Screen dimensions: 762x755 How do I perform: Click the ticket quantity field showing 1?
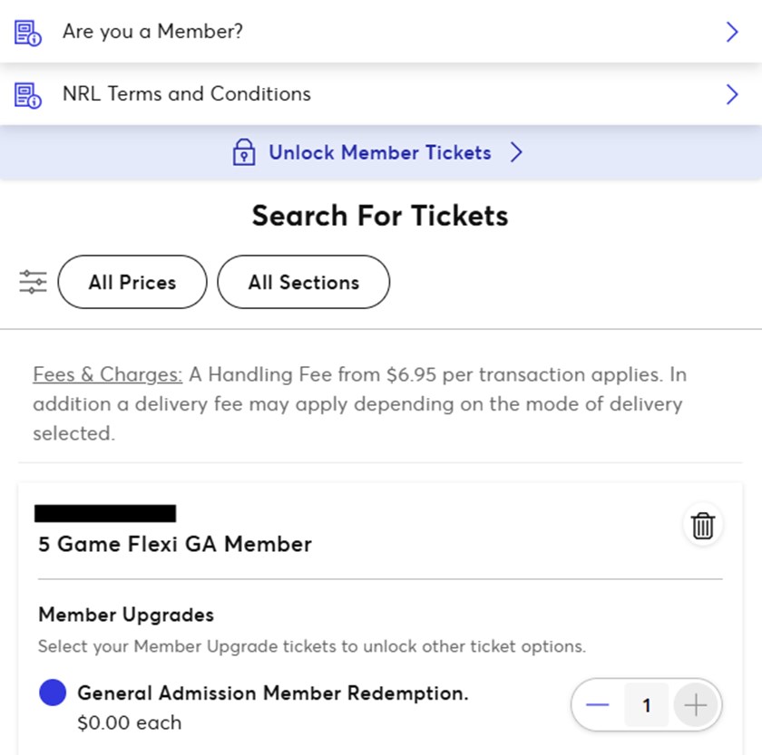point(647,705)
